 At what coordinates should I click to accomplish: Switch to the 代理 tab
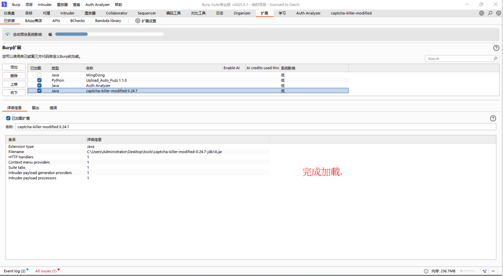[46, 13]
